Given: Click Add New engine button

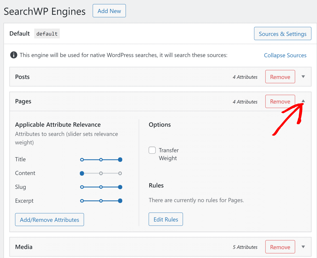Looking at the screenshot, I should [109, 11].
